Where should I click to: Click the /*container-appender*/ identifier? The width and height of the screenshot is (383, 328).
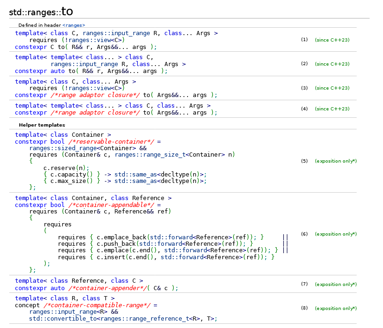[x=108, y=288]
